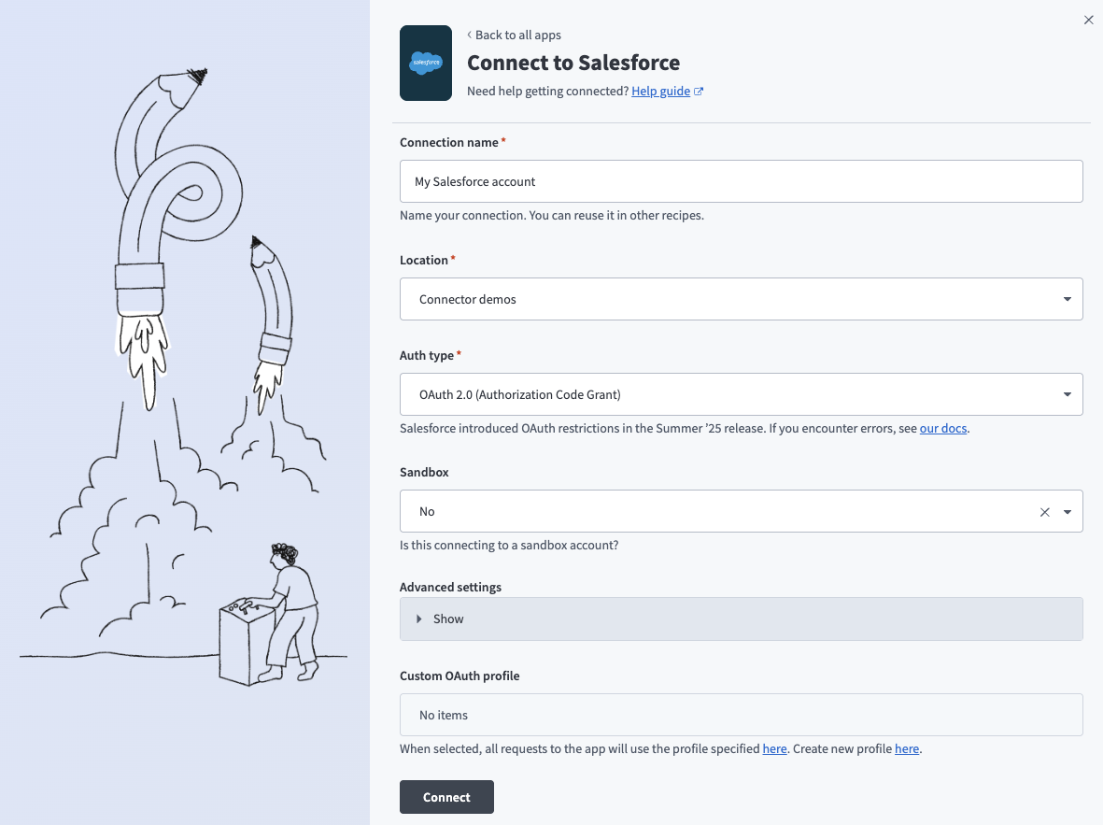Click the back chevron before "Back to all apps"
Image resolution: width=1103 pixels, height=825 pixels.
coord(469,35)
